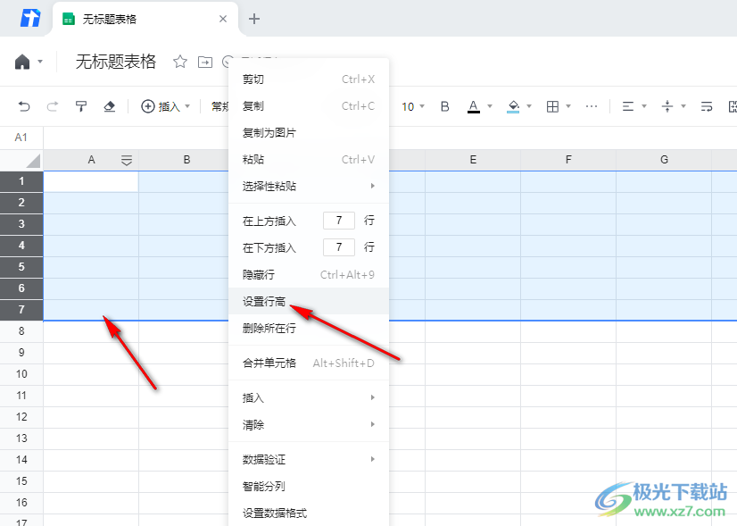Choose 粘贴 from context menu
737x526 pixels.
(x=309, y=160)
